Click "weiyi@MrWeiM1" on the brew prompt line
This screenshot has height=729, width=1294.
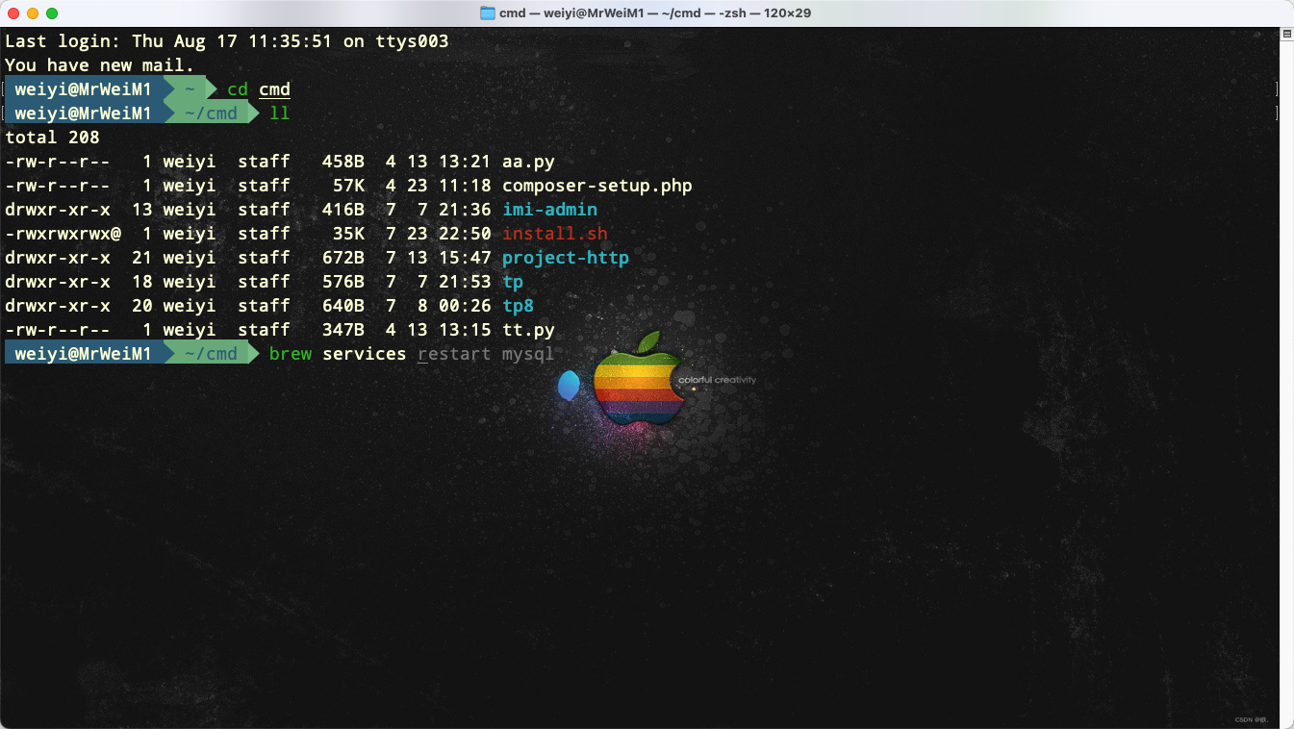click(83, 354)
